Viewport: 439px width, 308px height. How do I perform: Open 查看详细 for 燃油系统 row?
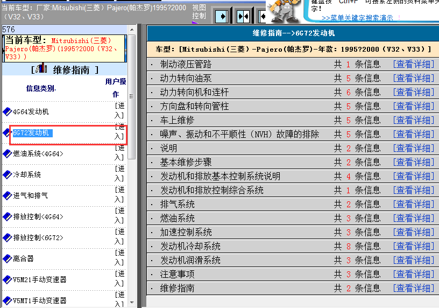click(414, 218)
